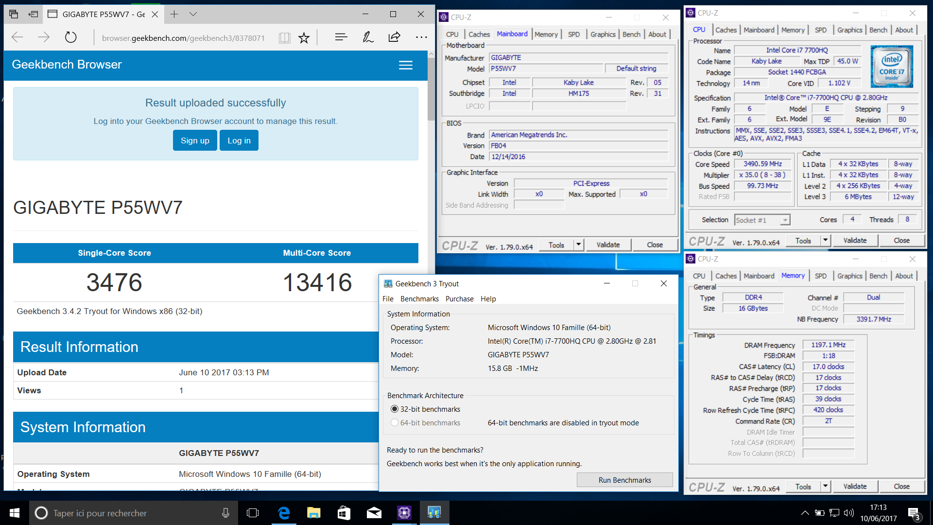This screenshot has height=525, width=933.
Task: Select 32-bit benchmarks radio button
Action: (x=395, y=409)
